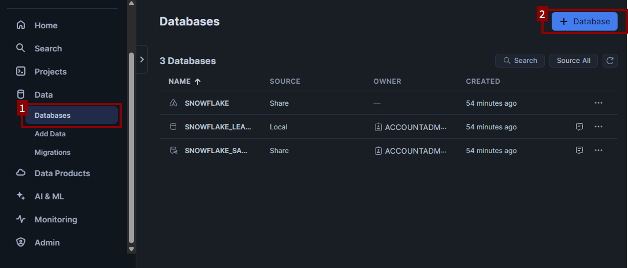Open the Source All filter dropdown
Screen dimensions: 628x268
[574, 61]
